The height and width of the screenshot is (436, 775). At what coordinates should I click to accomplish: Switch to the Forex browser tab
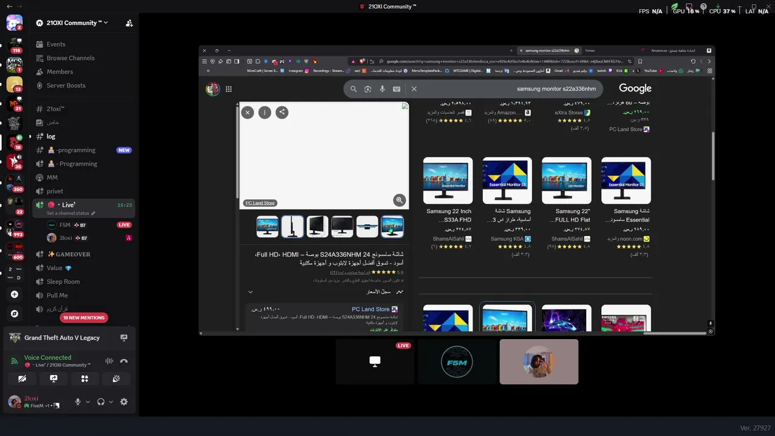click(590, 51)
